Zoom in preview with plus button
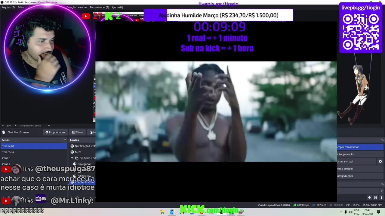 coord(16,126)
